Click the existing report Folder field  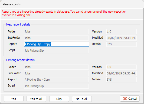(56, 67)
